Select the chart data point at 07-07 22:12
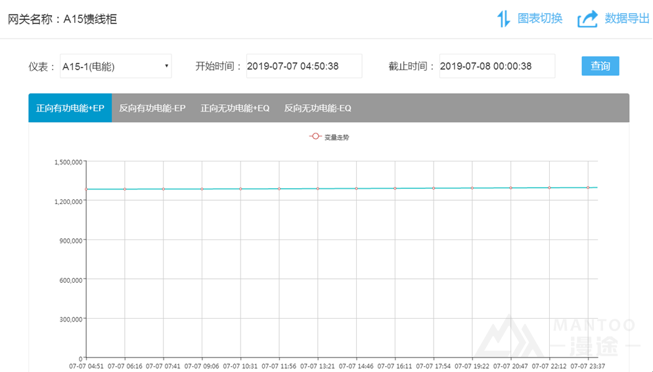Viewport: 653px width, 372px height. (549, 188)
